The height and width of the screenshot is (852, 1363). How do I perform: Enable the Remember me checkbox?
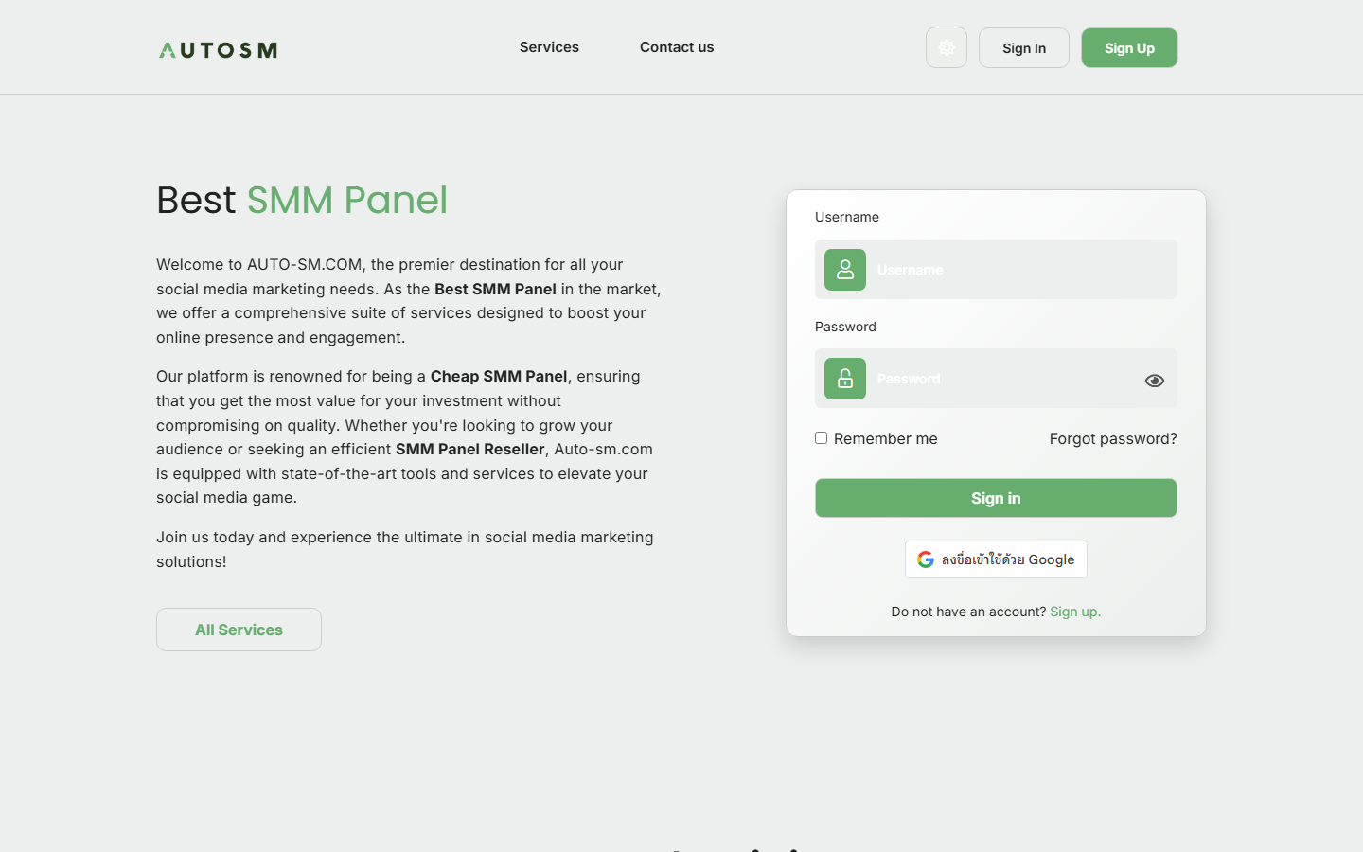821,437
